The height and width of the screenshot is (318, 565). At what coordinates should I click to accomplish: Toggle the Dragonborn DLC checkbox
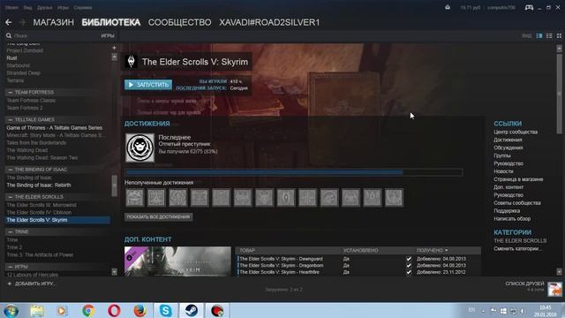(x=409, y=265)
